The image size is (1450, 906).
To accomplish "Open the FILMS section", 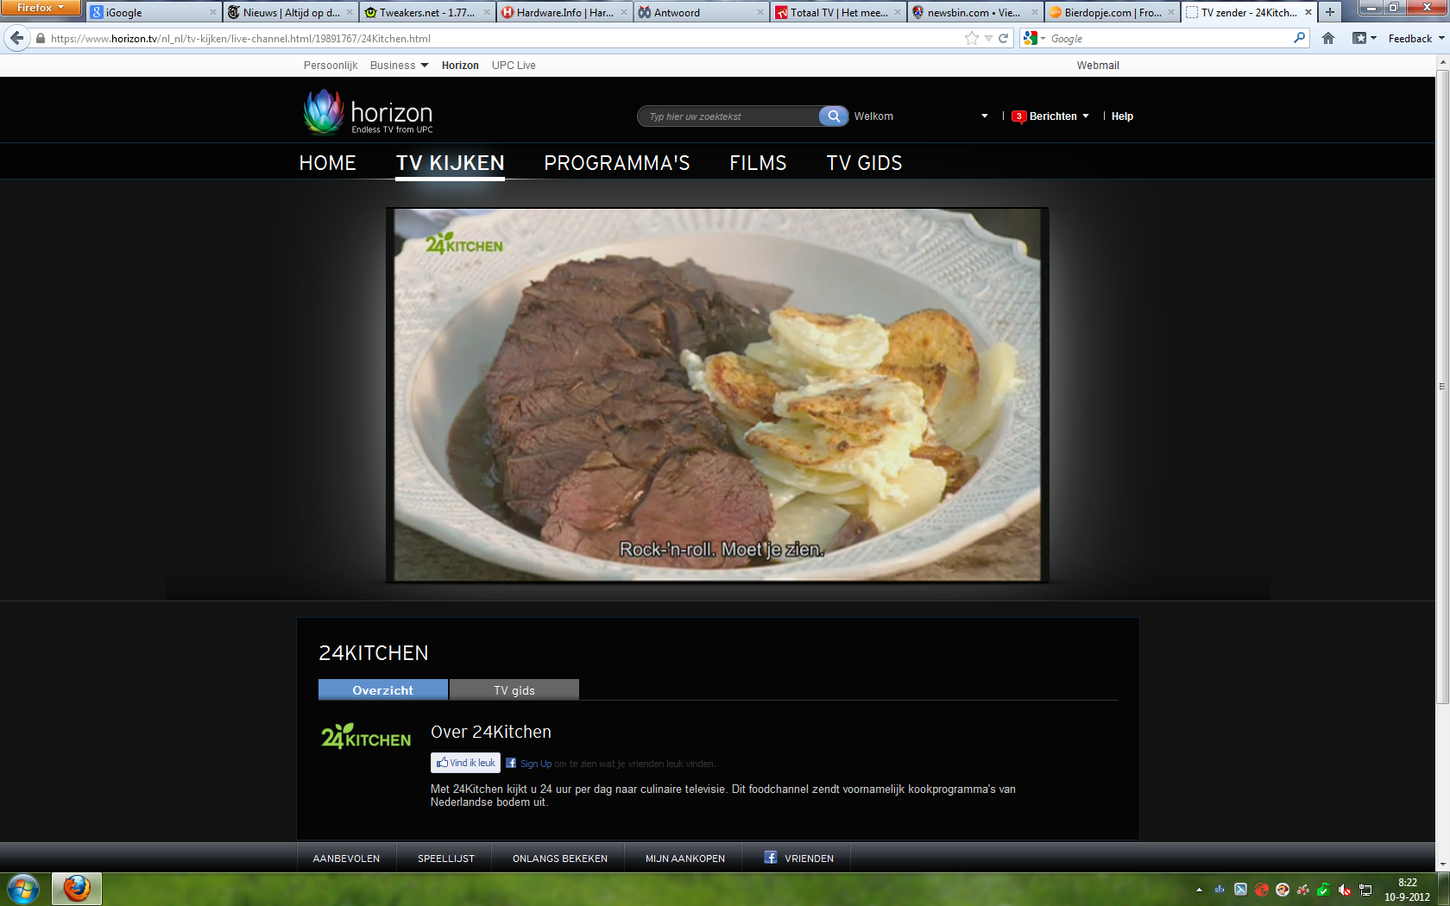I will point(758,163).
